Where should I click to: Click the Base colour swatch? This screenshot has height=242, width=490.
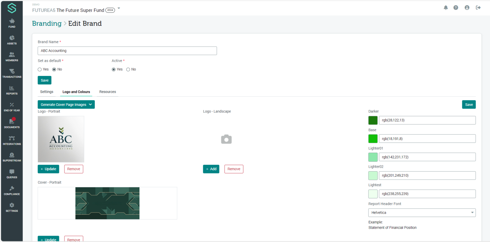click(373, 139)
